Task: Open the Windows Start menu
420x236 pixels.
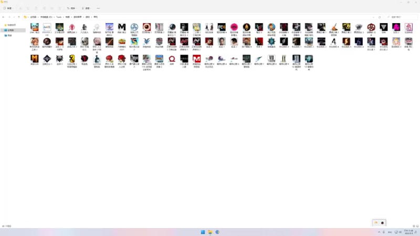Action: coord(203,232)
